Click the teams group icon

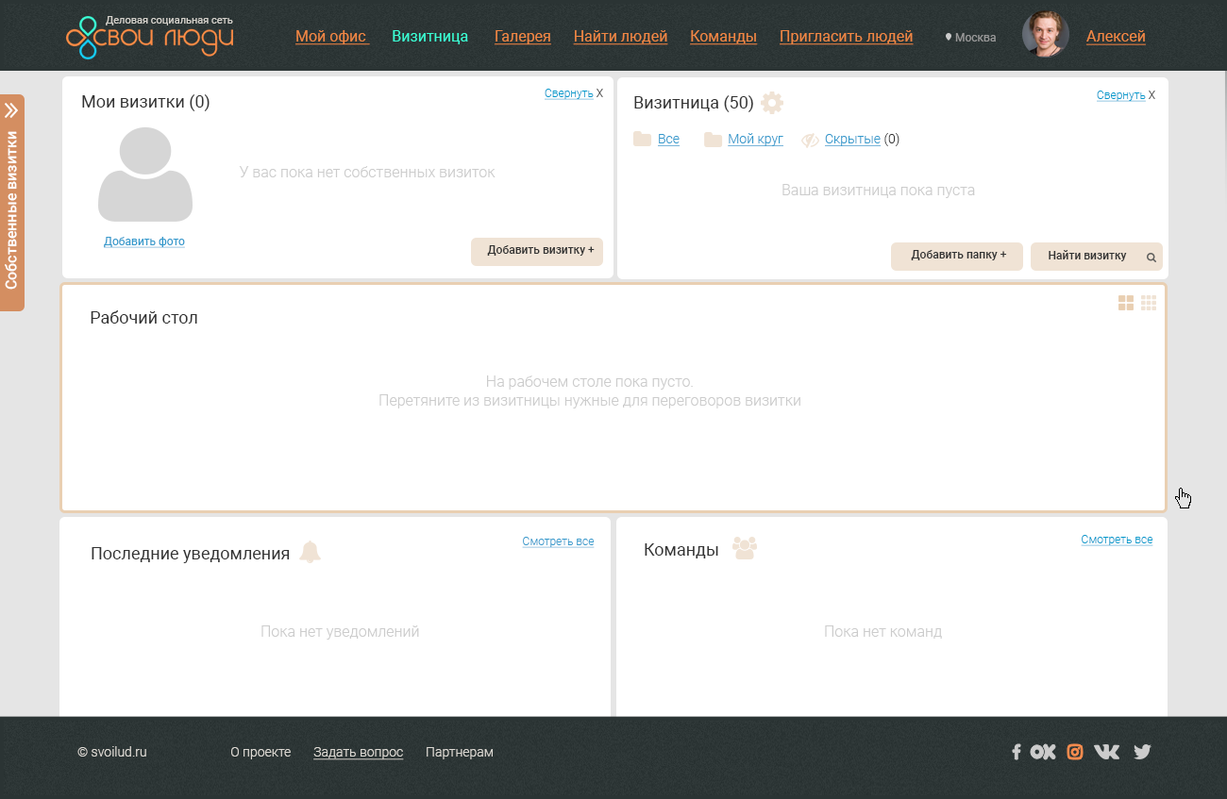coord(745,549)
